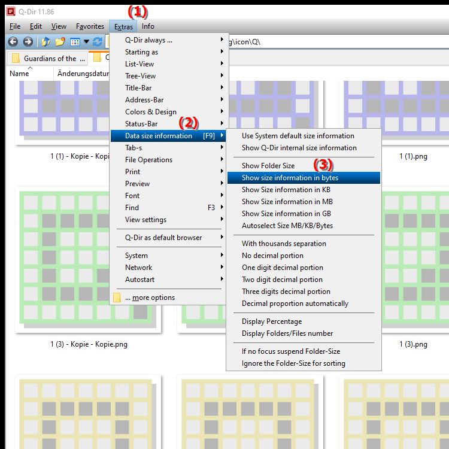
Task: Open the Favorites menu
Action: coord(90,26)
